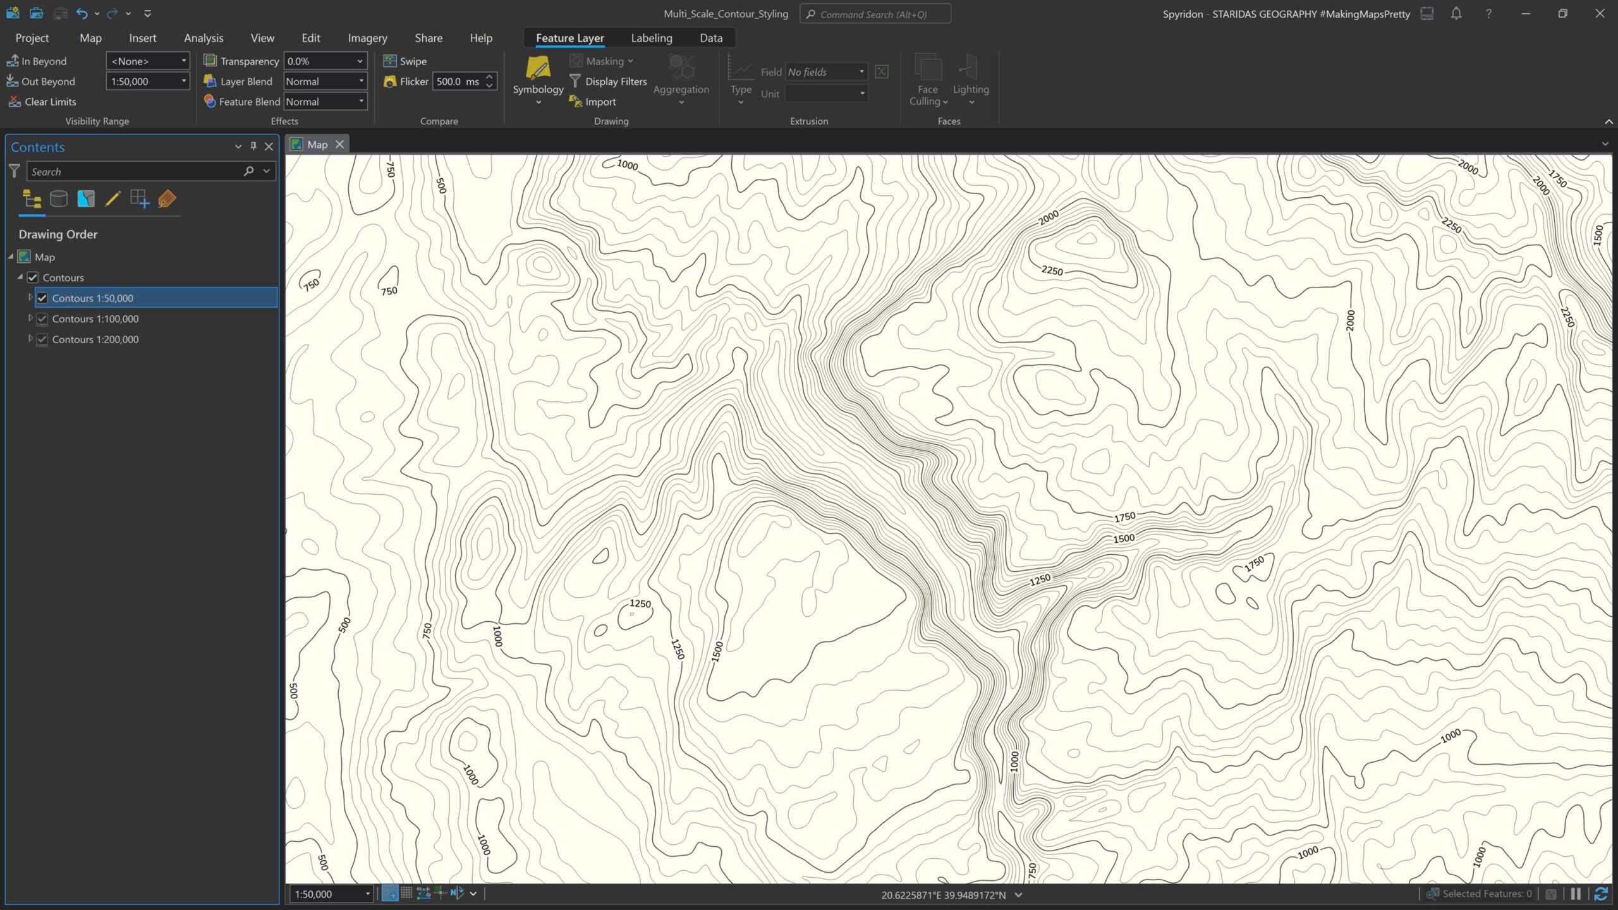Open the Symbology button
The image size is (1618, 910).
click(538, 75)
